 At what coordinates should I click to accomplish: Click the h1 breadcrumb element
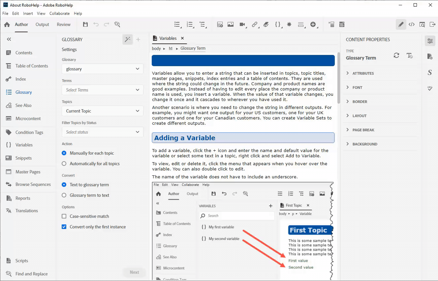coord(171,48)
